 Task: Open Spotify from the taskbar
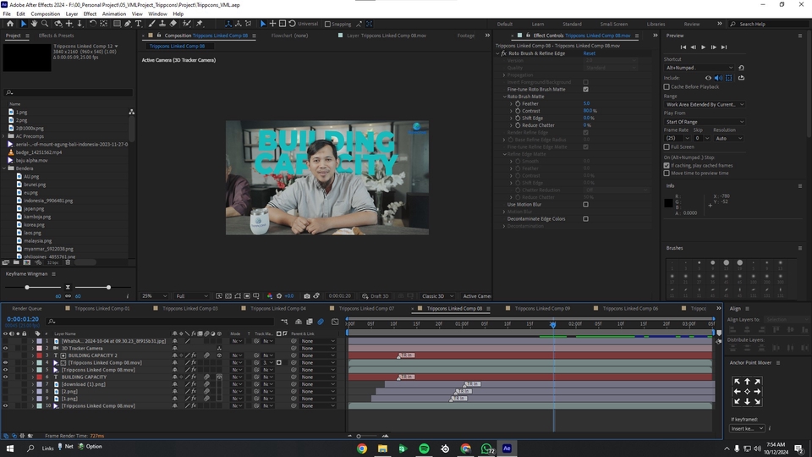pos(424,449)
